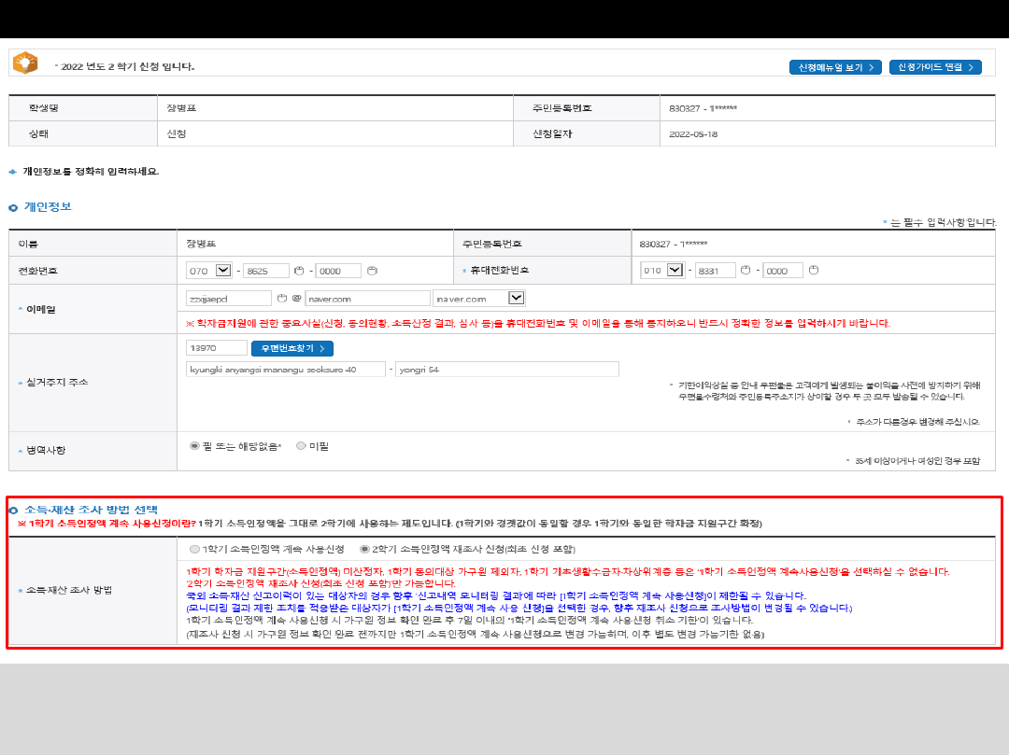The height and width of the screenshot is (756, 1009).
Task: Click the detailed address field yongri 54
Action: pos(506,370)
